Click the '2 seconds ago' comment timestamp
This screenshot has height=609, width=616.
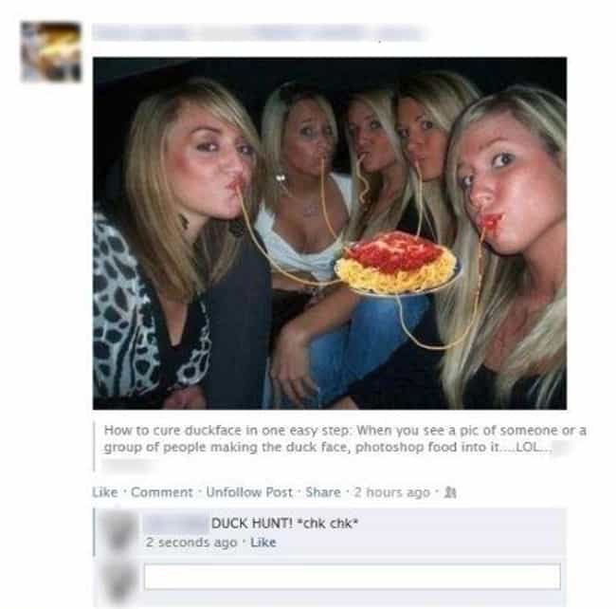tap(191, 543)
